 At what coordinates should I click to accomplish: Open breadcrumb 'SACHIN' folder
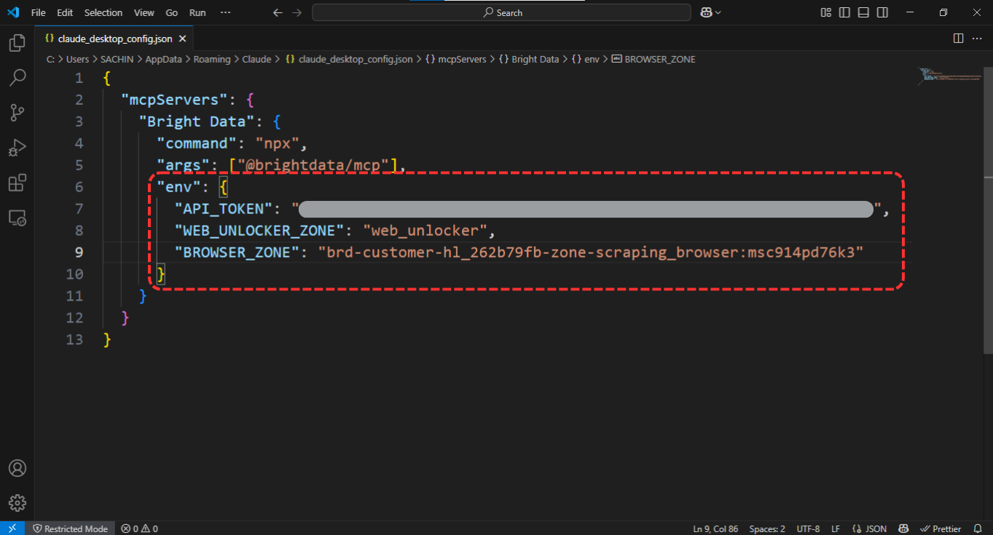[117, 59]
